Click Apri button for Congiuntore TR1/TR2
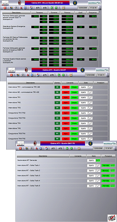Image resolution: width=117 pixels, height=222 pixels. coord(66,113)
